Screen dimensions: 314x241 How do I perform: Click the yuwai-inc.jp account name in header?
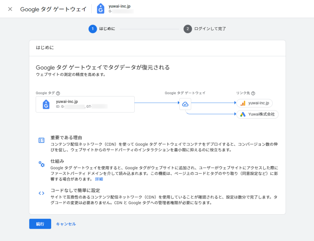120,6
